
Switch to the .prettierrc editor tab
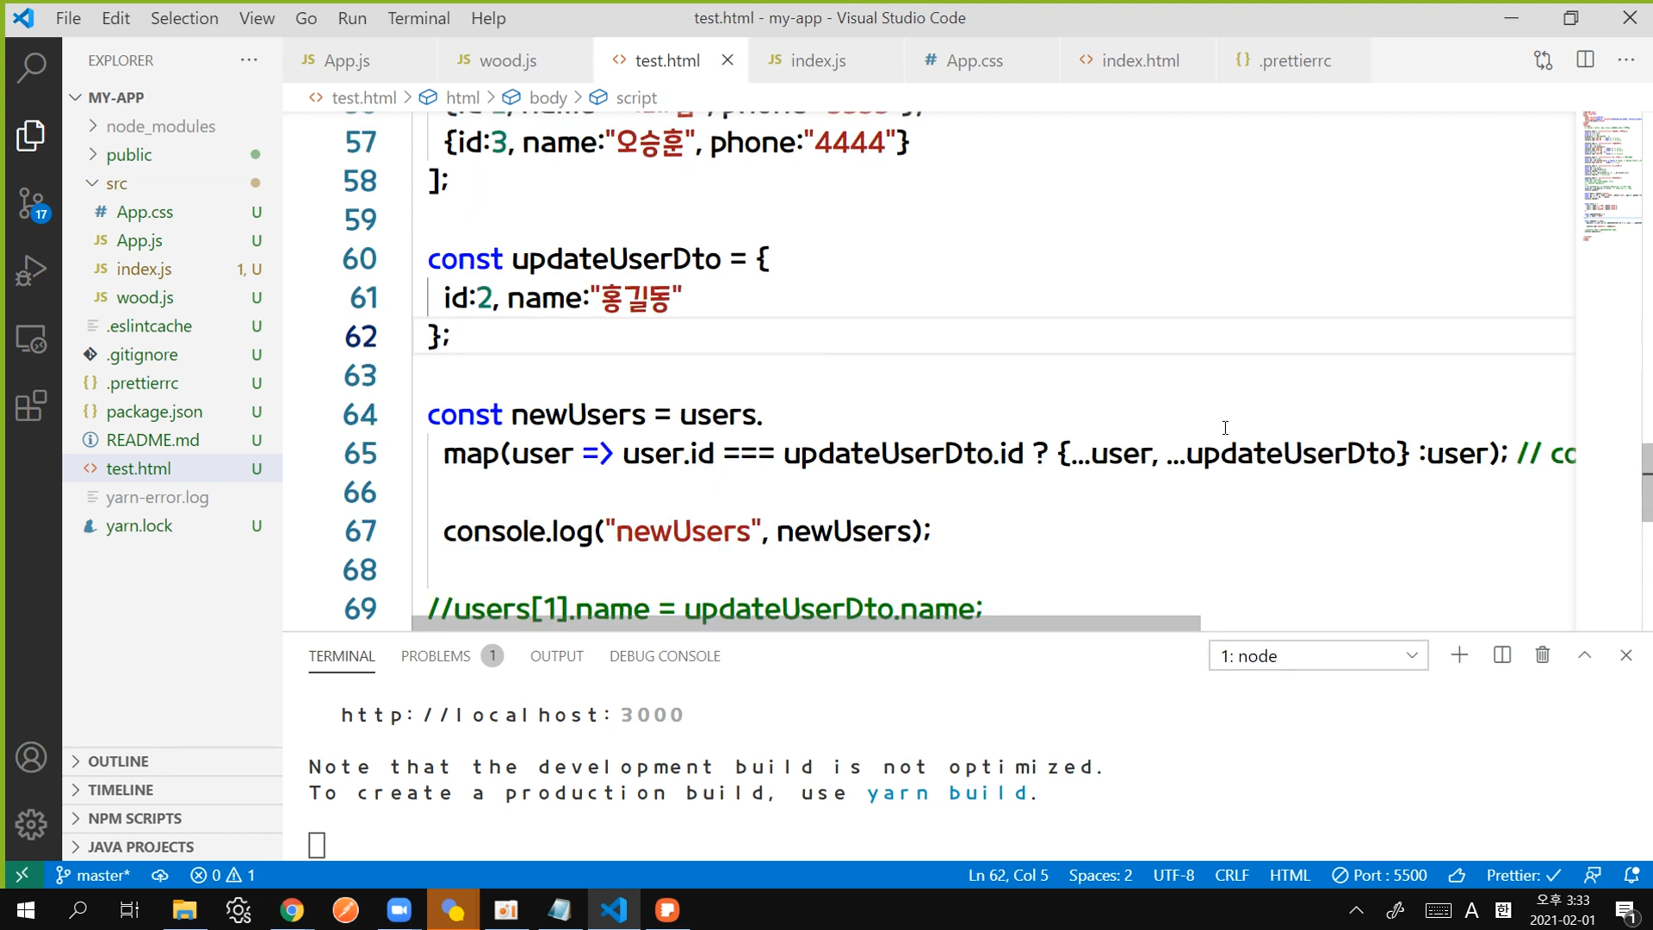[1293, 60]
